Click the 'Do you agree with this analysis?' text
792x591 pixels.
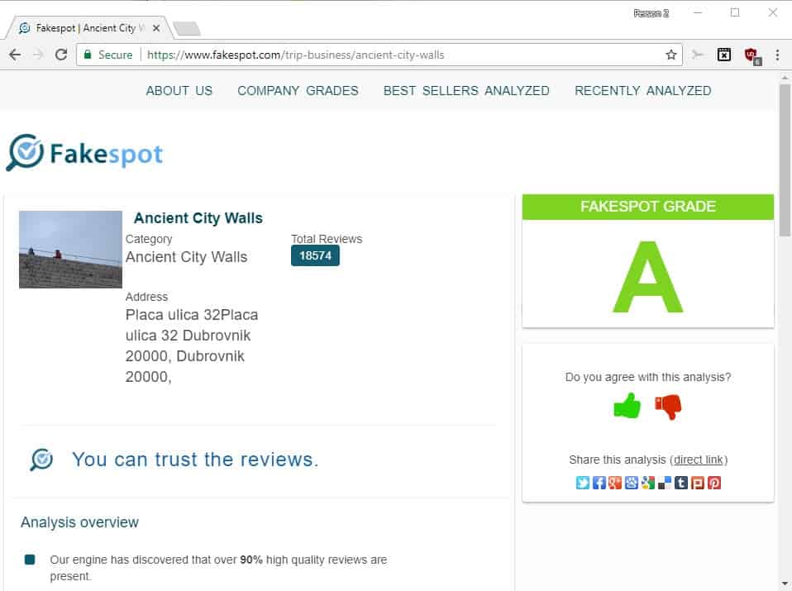coord(648,377)
